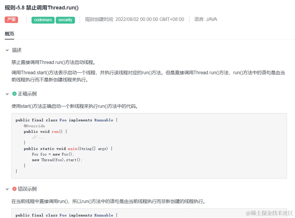Click the rule title 规则-5.8 禁止调用Thread.run()
This screenshot has width=295, height=218.
pyautogui.click(x=42, y=8)
